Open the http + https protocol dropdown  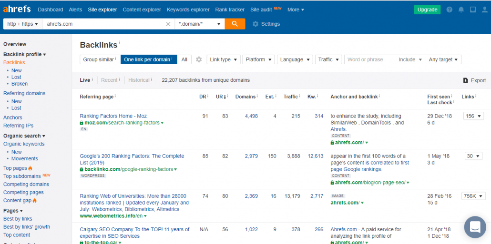pos(23,24)
